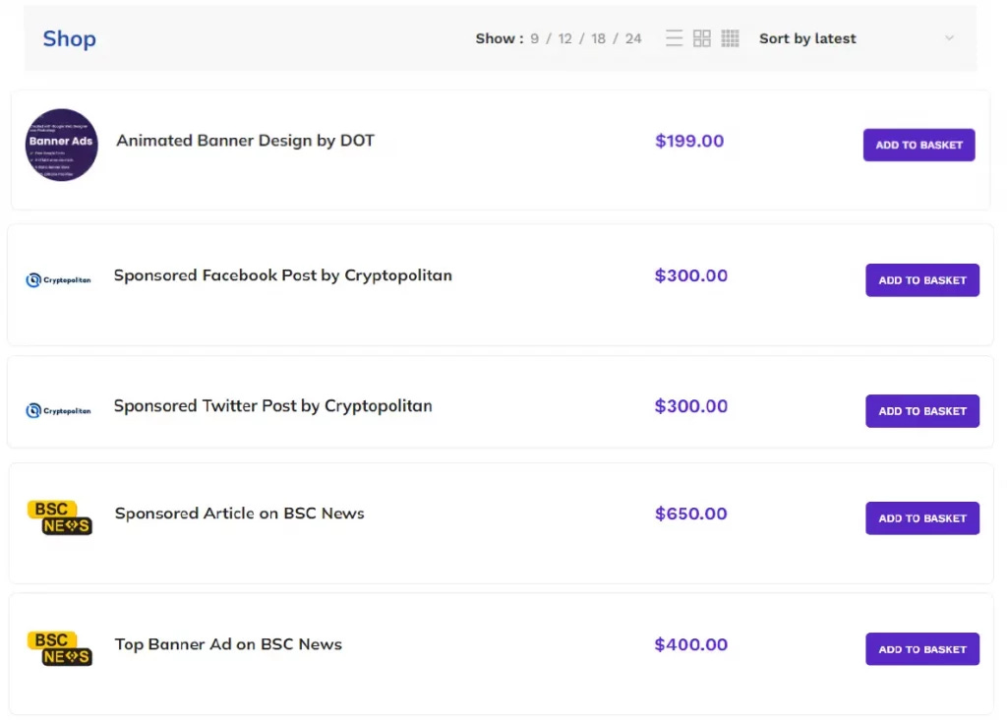Click the $400.00 price

pyautogui.click(x=691, y=644)
